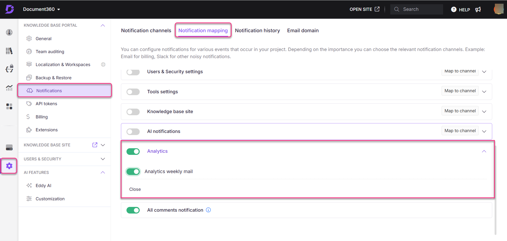The height and width of the screenshot is (241, 507).
Task: Click the Eddy AI sparkle icon
Action: point(29,186)
